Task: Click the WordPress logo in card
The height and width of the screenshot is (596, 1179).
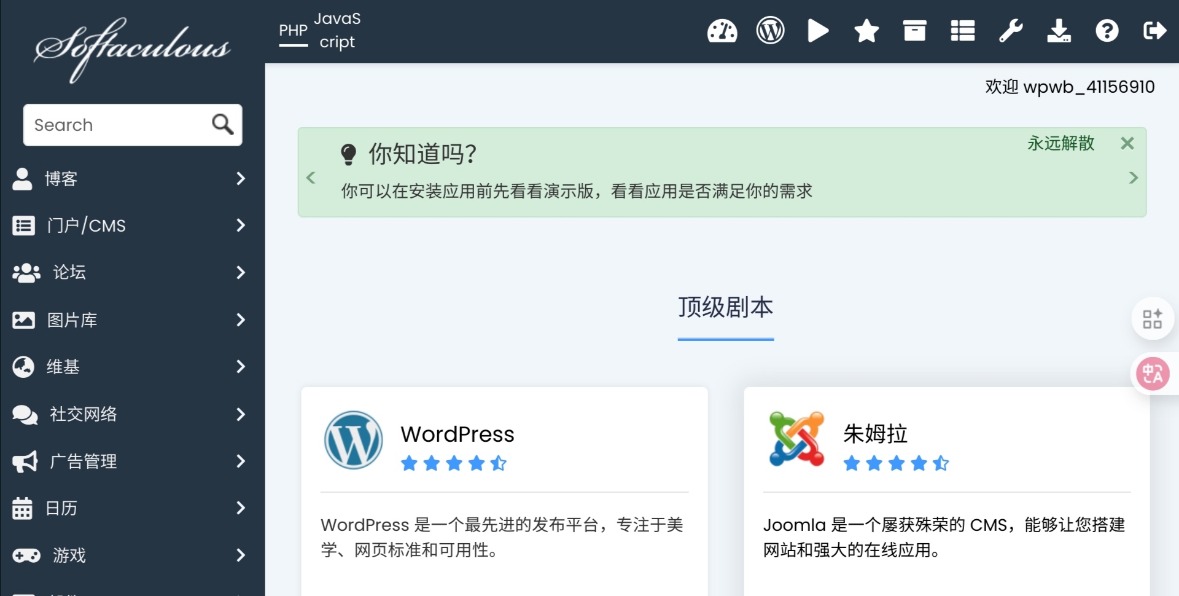Action: point(353,440)
